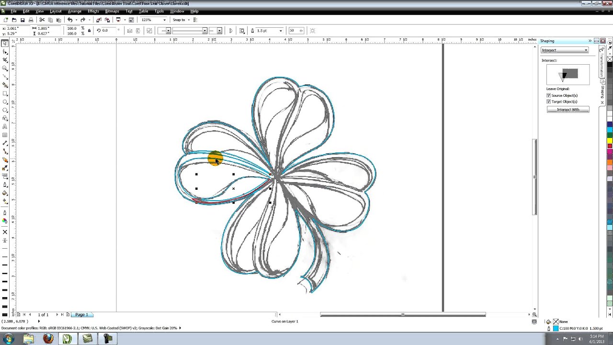Select the Page 1 tab
The image size is (613, 345).
(x=81, y=314)
